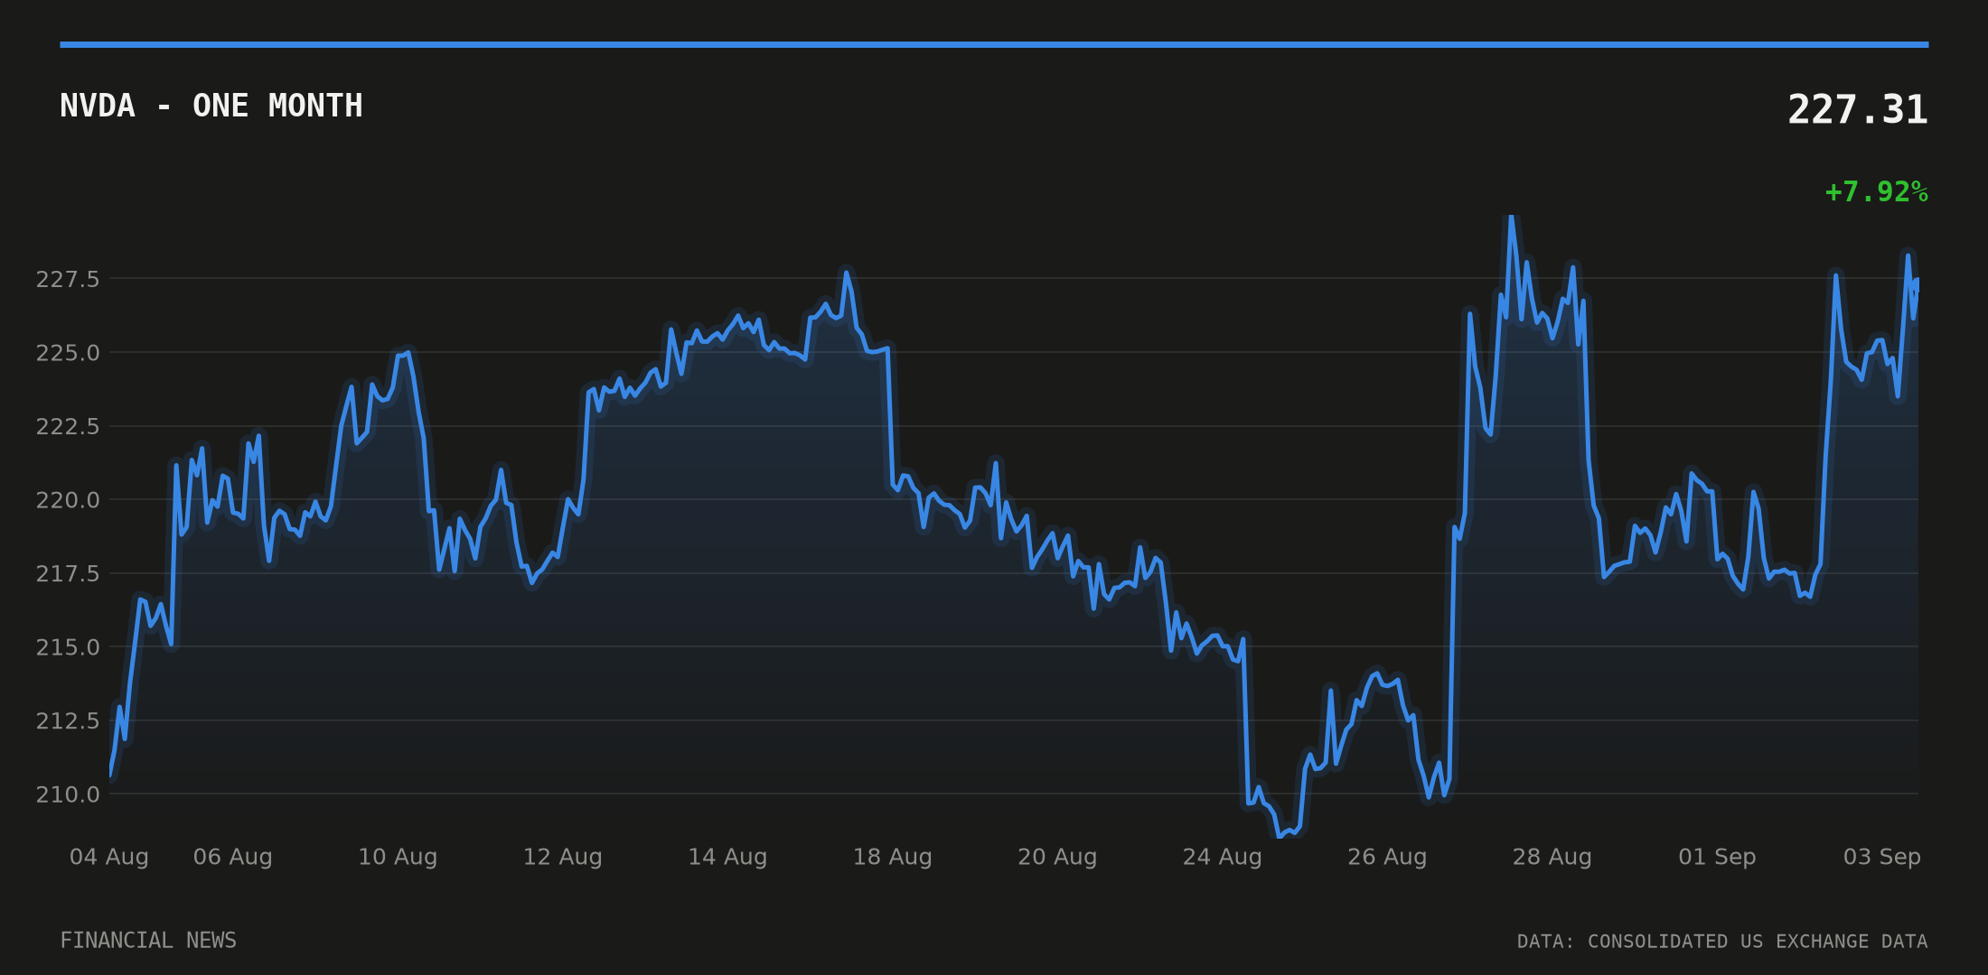Click the x-axis date 04 Aug
This screenshot has height=975, width=1988.
[109, 857]
